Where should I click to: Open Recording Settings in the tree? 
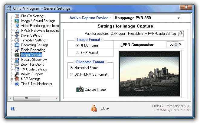click(x=34, y=45)
